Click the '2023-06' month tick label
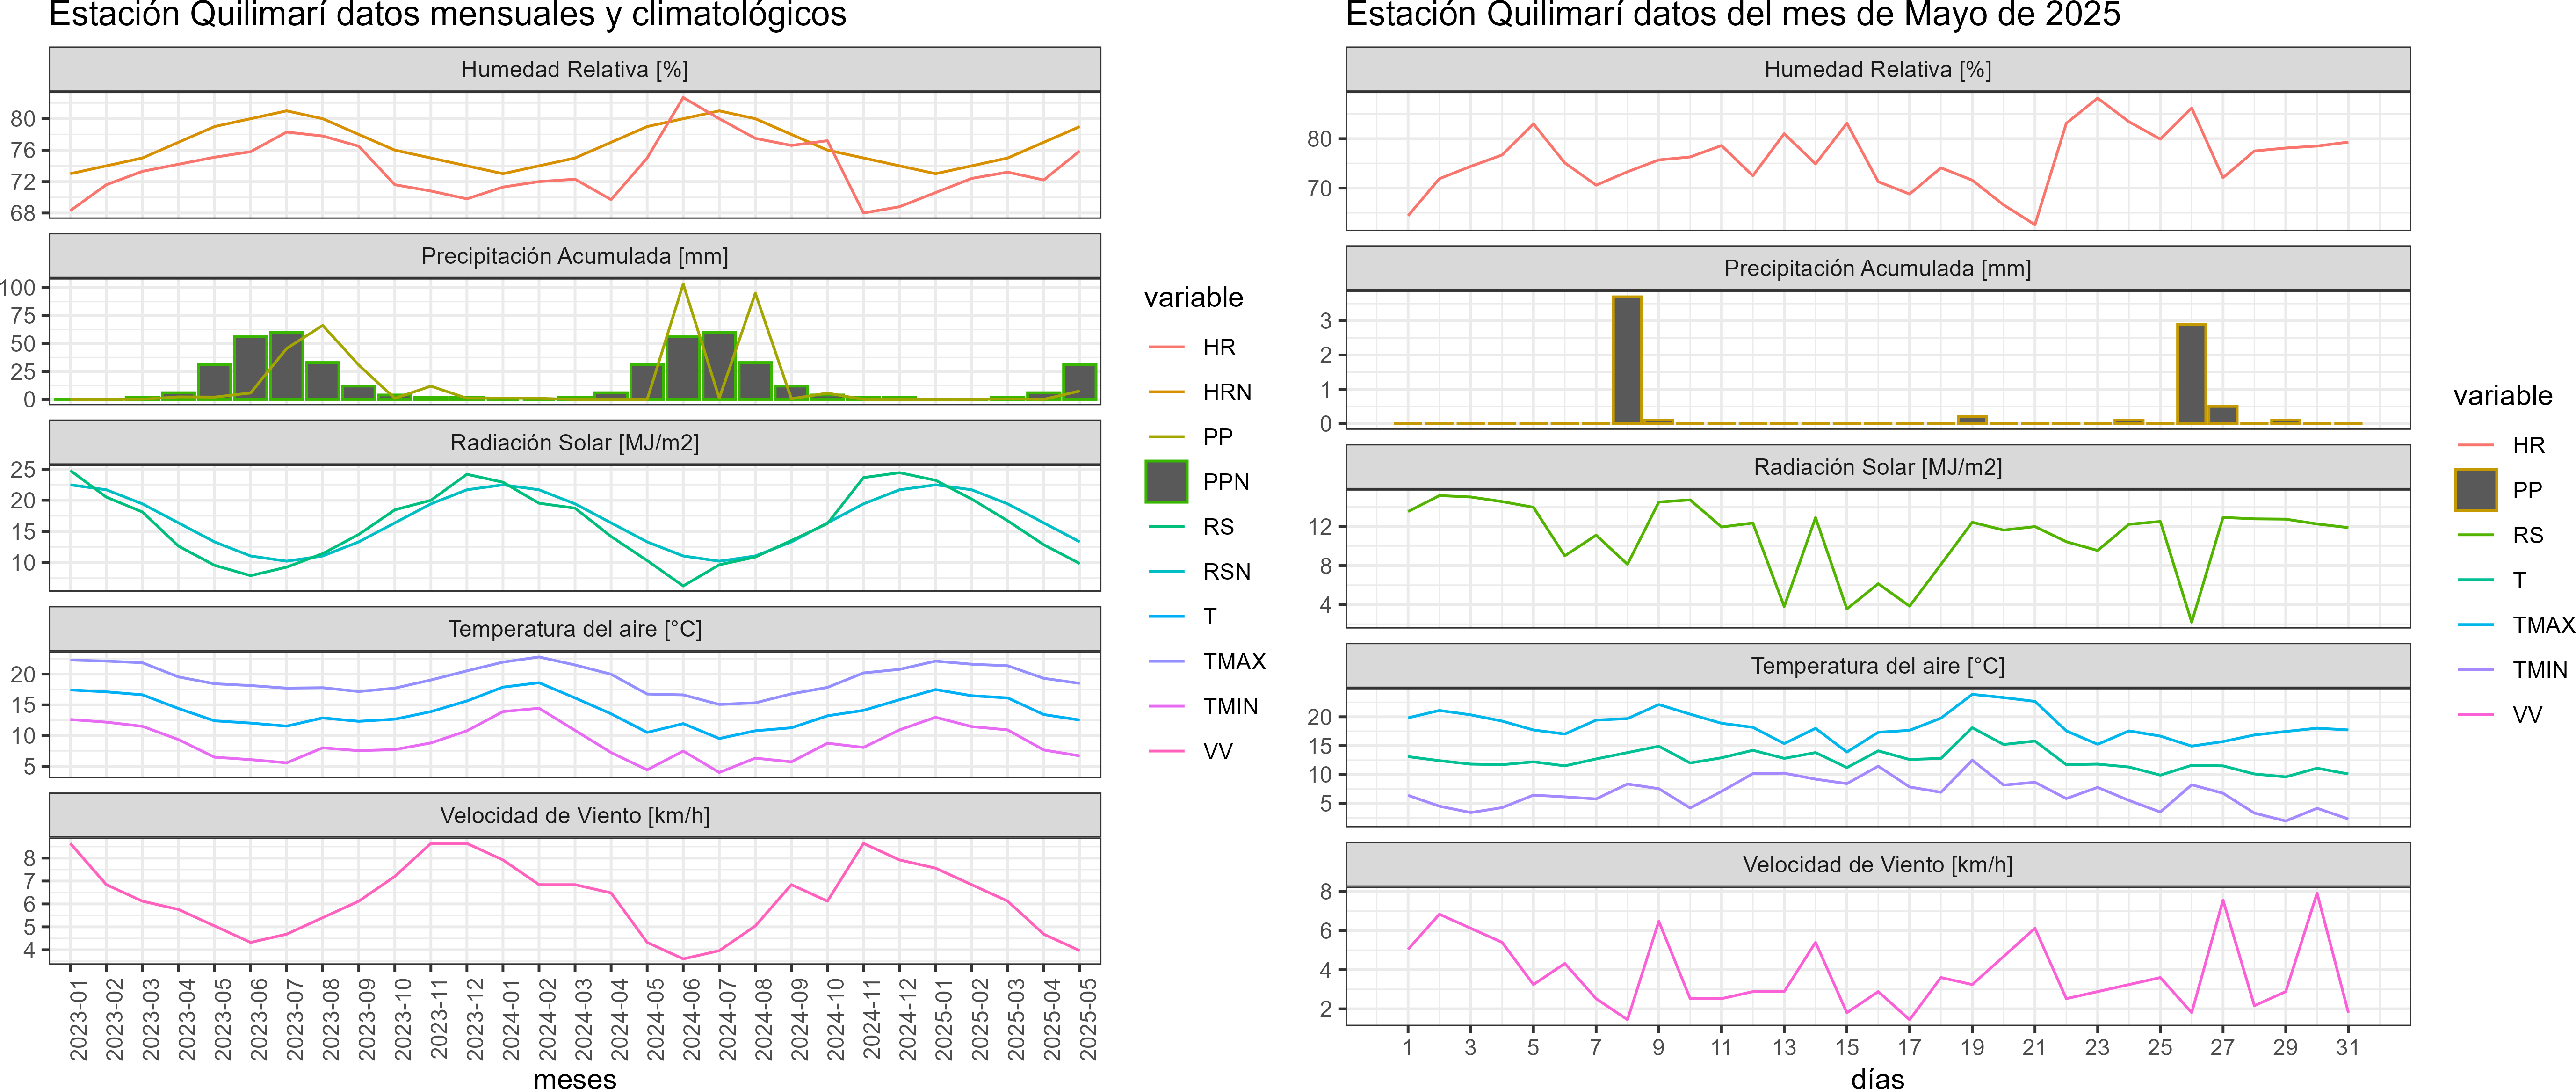This screenshot has height=1089, width=2576. click(x=258, y=1019)
